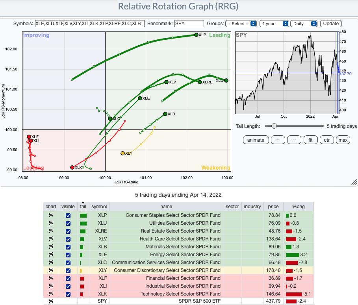Open the chart icon for XLK row
This screenshot has height=305, width=358.
point(51,294)
